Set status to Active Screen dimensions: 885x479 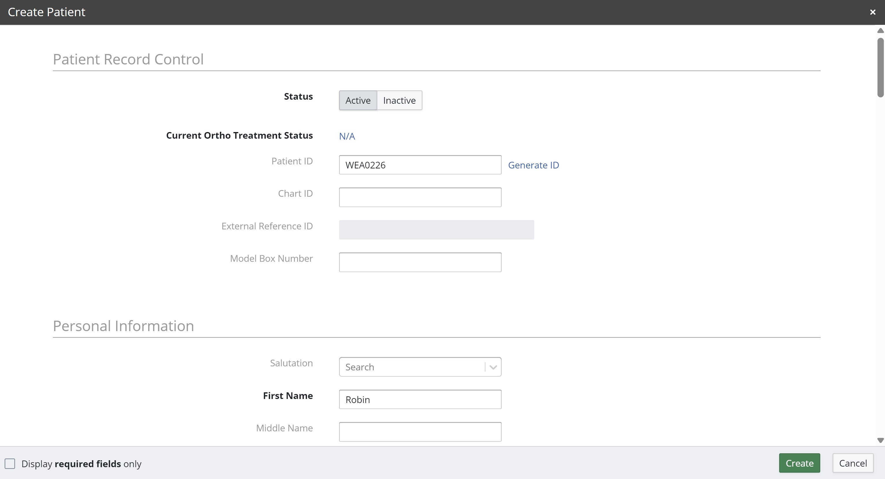pyautogui.click(x=358, y=100)
